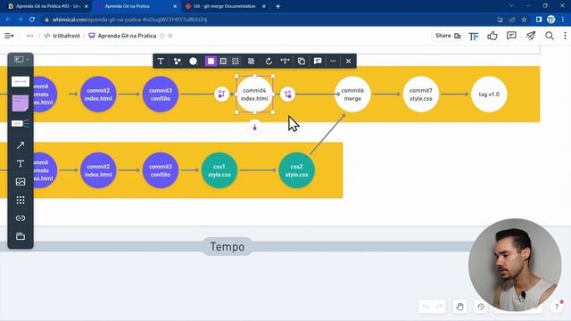Select the outline fill style button

tap(223, 62)
